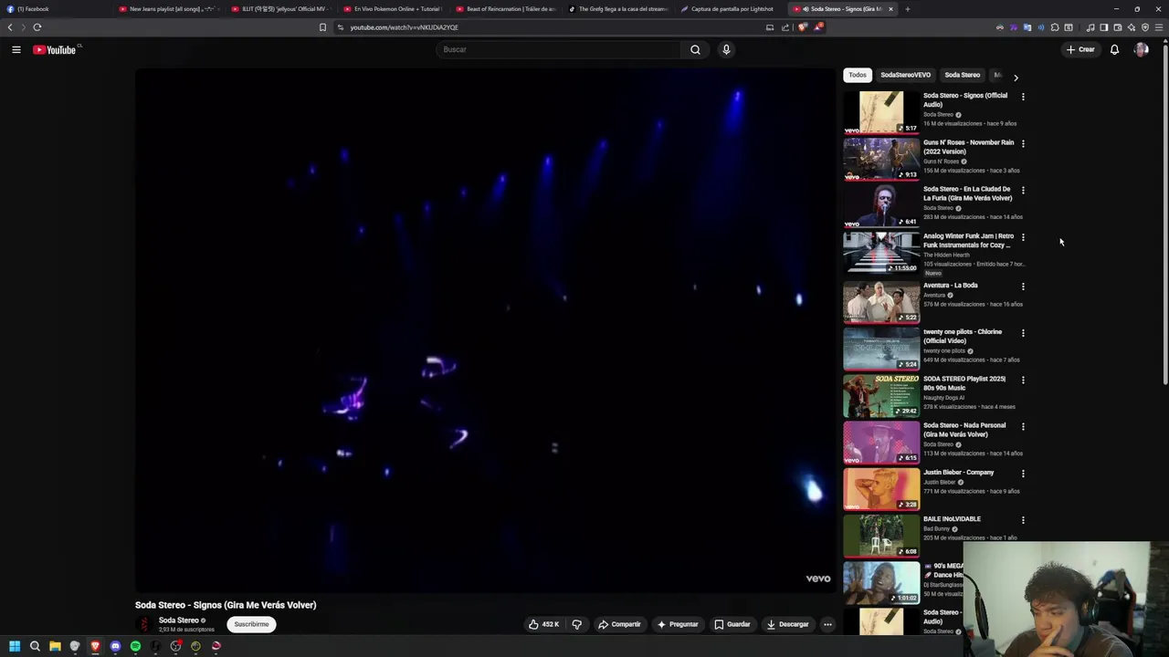1169x657 pixels.
Task: Open YouTube notifications bell
Action: [1114, 49]
